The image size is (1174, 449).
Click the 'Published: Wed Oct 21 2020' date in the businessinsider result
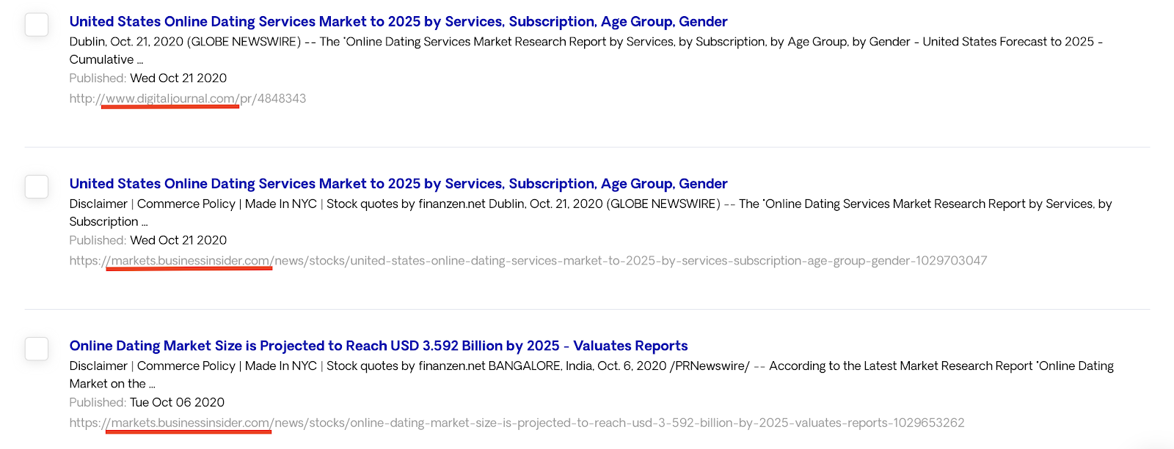point(148,240)
